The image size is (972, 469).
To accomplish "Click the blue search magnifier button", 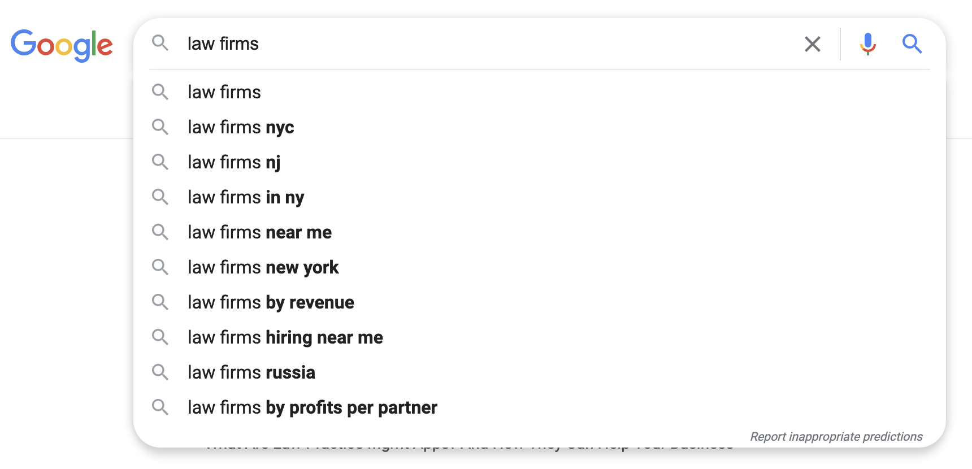I will coord(912,44).
